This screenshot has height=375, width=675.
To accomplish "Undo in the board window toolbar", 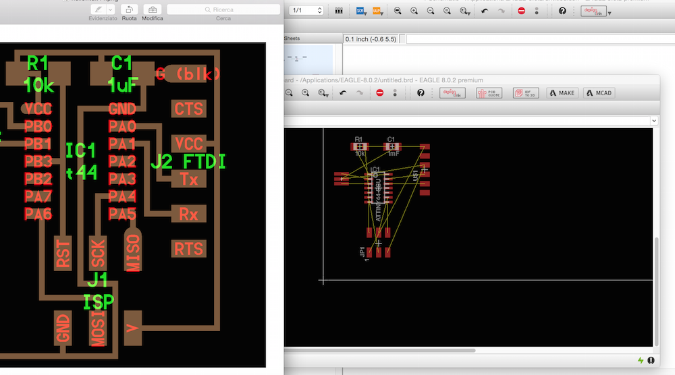I will [x=343, y=93].
